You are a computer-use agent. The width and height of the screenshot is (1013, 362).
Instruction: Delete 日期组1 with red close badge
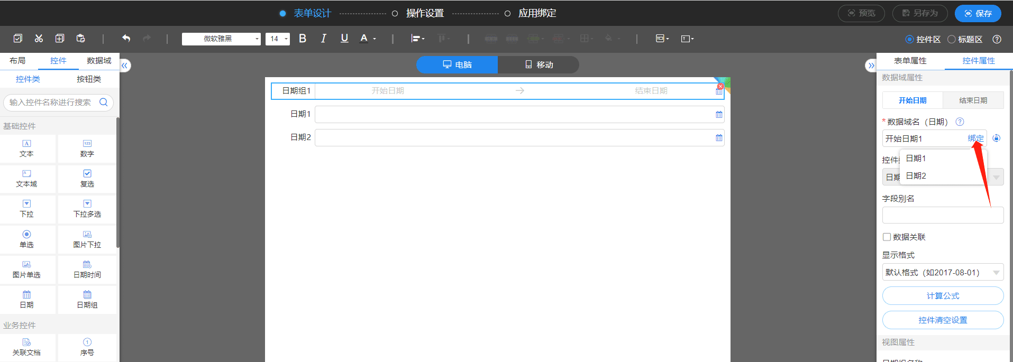click(720, 86)
